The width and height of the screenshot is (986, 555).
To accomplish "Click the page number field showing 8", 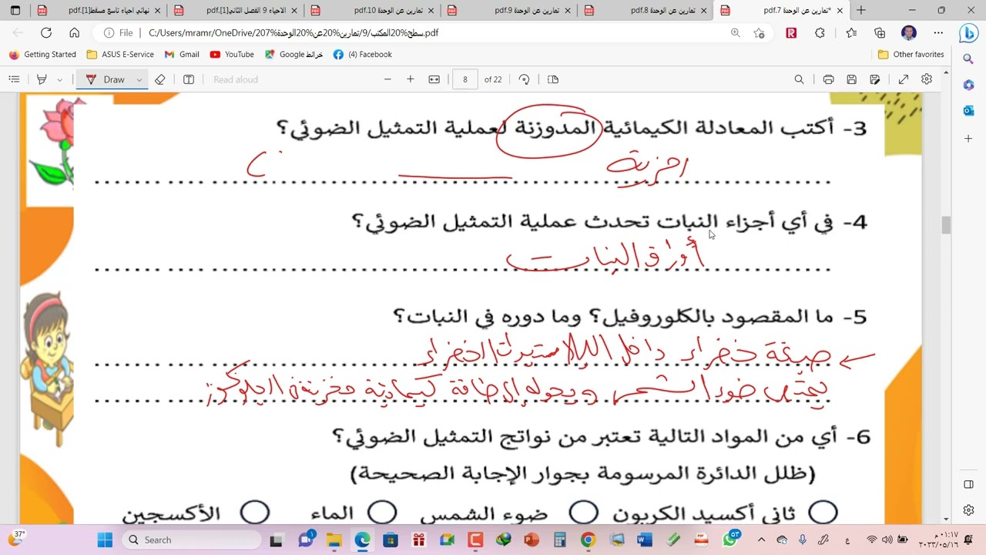I will (x=464, y=79).
